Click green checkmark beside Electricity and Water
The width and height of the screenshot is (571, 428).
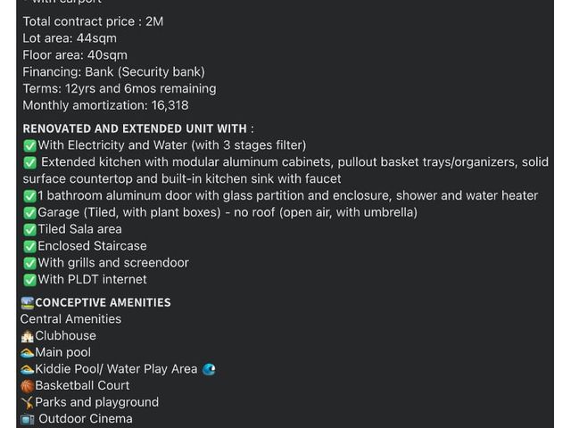click(29, 146)
